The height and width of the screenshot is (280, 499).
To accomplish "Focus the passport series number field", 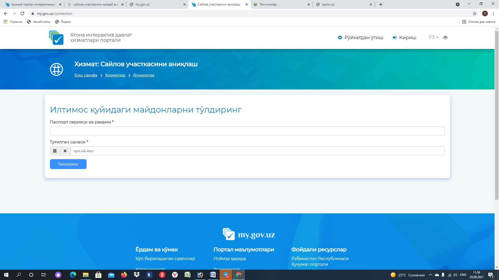I will pos(247,131).
